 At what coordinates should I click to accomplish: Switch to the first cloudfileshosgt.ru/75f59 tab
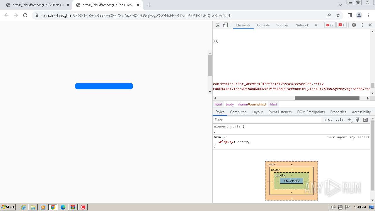(37, 5)
